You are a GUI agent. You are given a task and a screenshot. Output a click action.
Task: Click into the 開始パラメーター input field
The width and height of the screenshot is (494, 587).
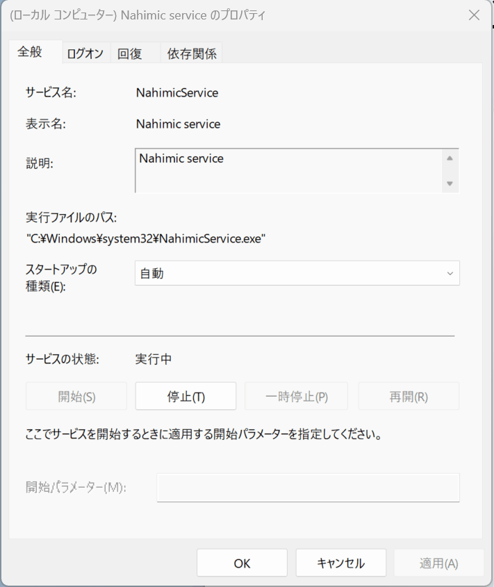pyautogui.click(x=308, y=488)
